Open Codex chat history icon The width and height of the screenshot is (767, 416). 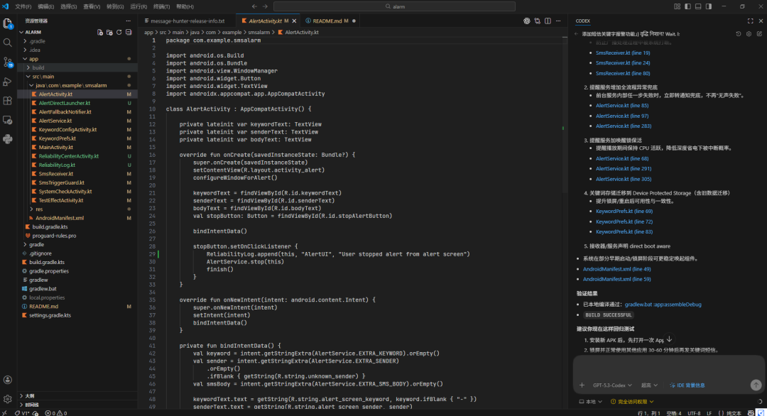coord(738,34)
